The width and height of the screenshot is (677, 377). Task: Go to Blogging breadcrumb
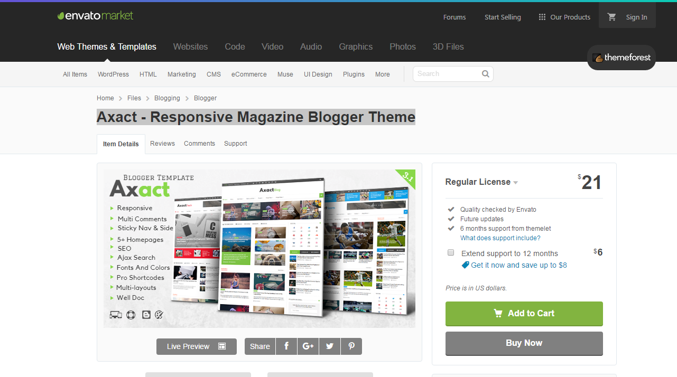167,98
